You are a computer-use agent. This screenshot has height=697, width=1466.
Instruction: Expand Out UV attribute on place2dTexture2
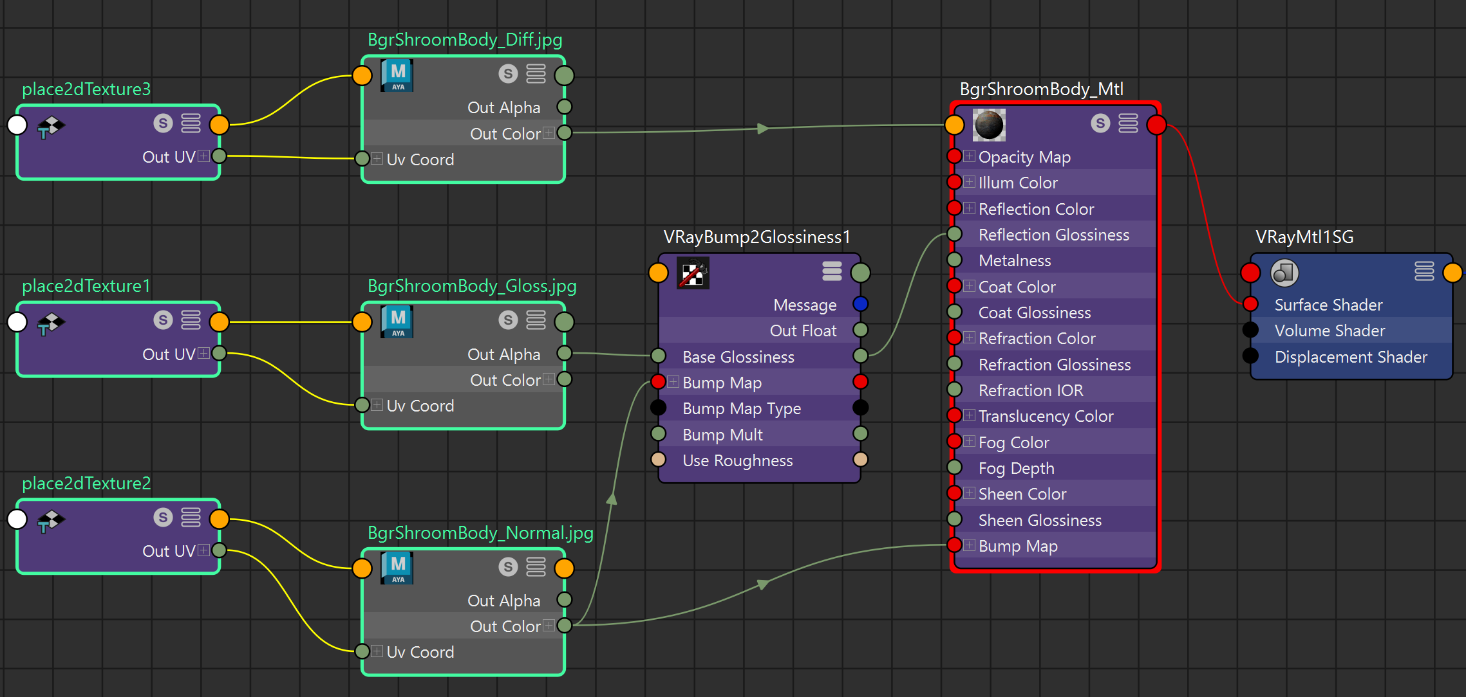point(203,550)
